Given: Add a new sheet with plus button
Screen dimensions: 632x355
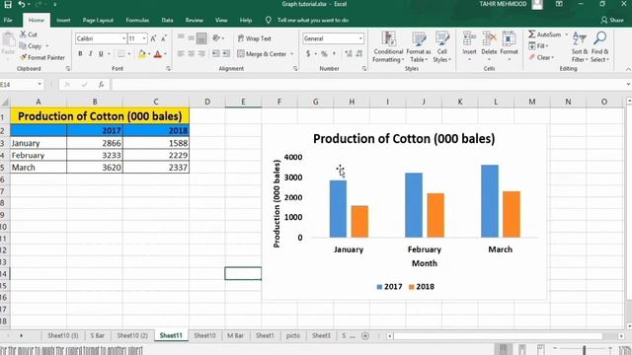Looking at the screenshot, I should point(365,335).
